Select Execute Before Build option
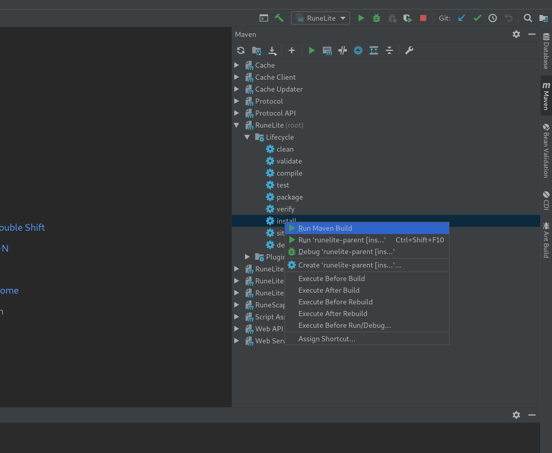 367,279
